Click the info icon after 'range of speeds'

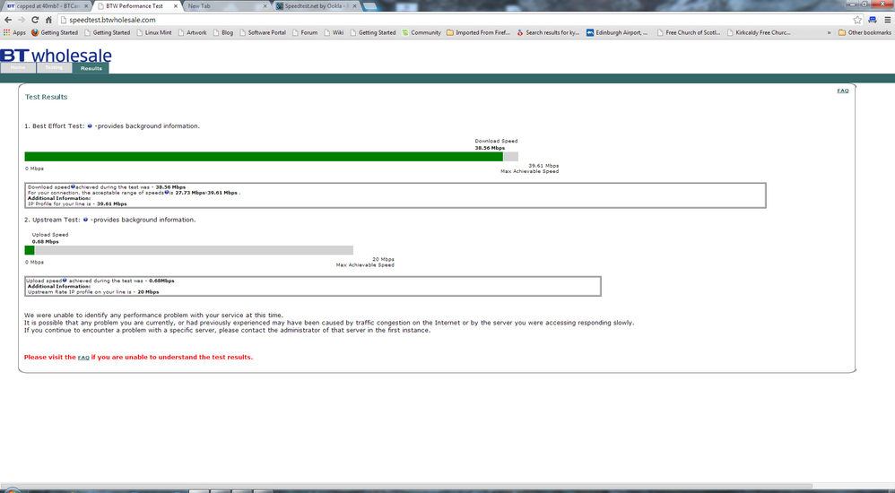coord(167,193)
